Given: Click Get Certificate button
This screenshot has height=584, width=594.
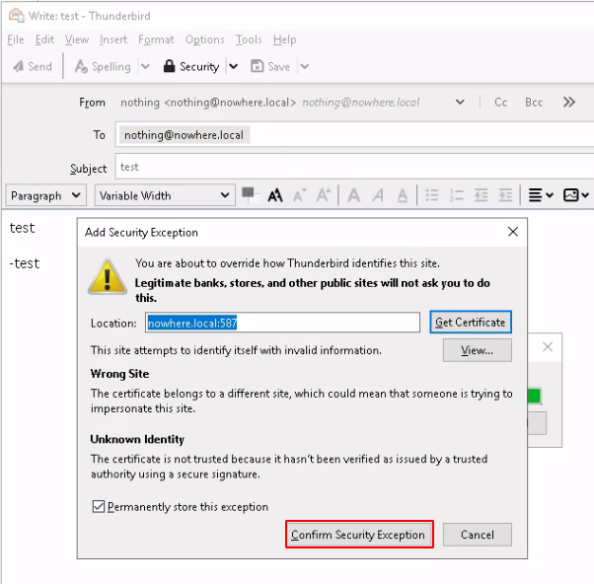Looking at the screenshot, I should pos(471,323).
